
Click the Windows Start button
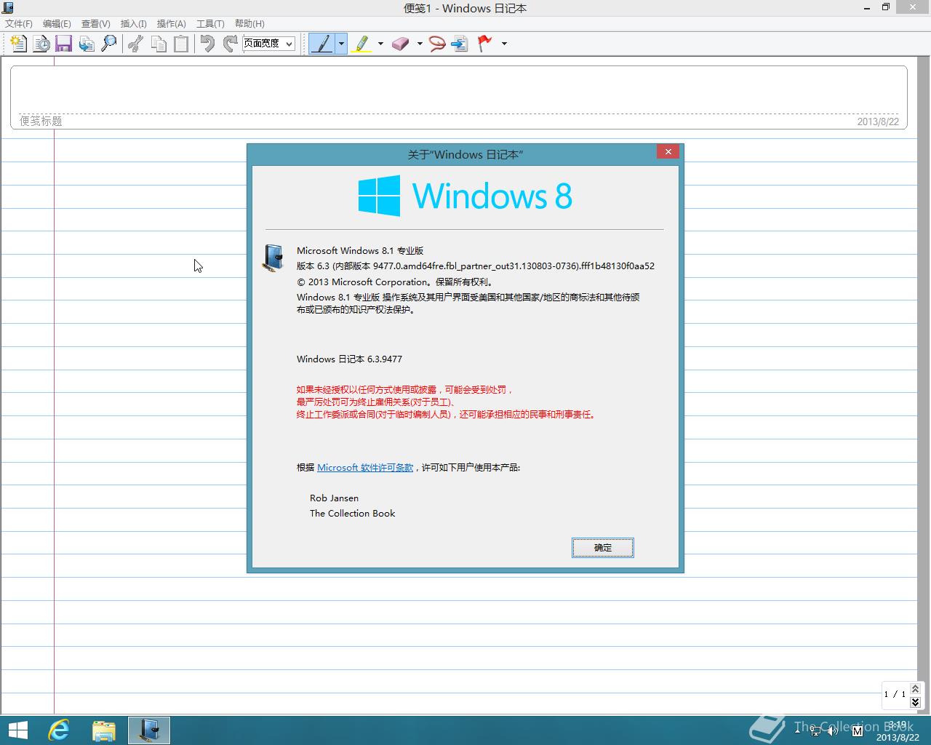point(17,730)
